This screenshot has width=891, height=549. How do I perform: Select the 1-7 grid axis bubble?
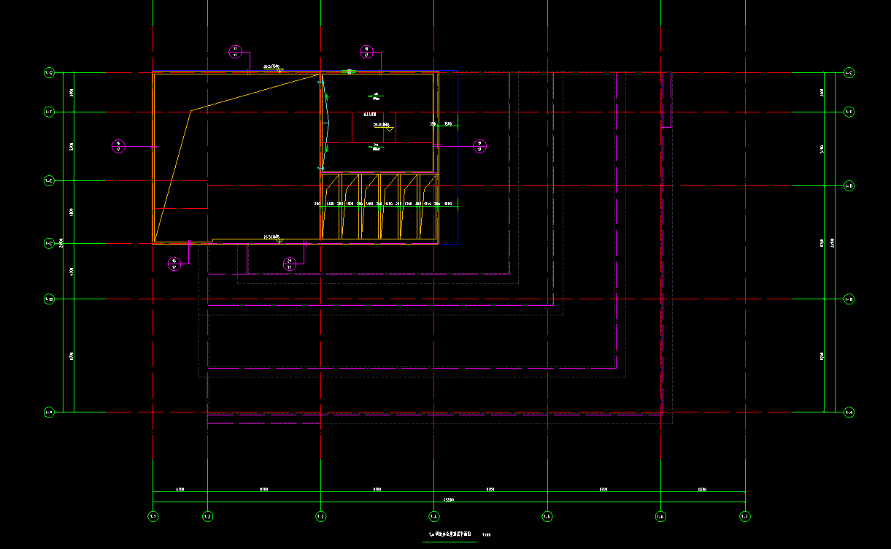(x=744, y=516)
